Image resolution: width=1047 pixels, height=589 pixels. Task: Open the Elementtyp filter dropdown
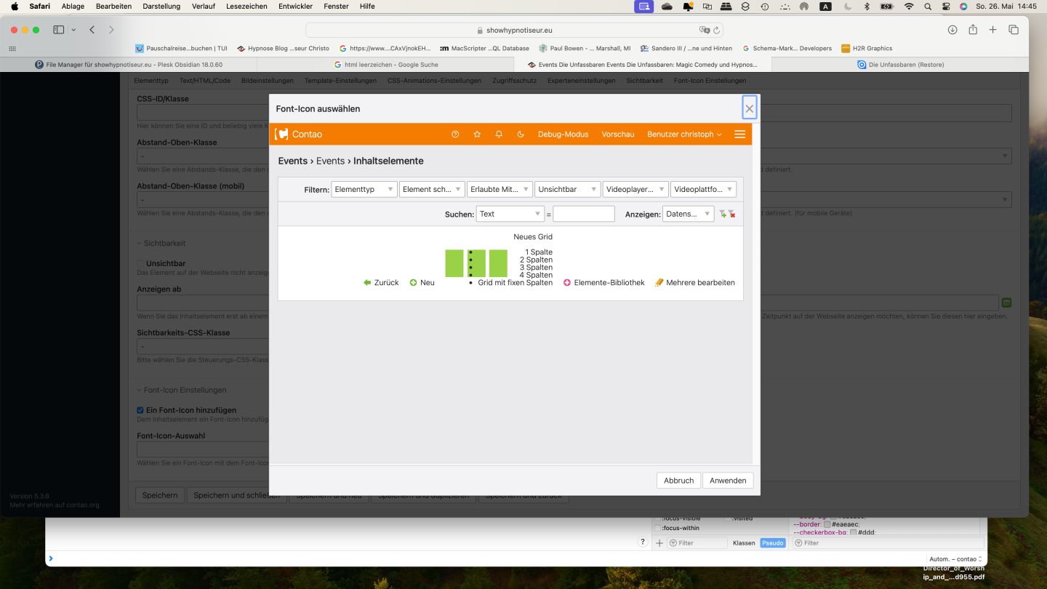point(364,190)
